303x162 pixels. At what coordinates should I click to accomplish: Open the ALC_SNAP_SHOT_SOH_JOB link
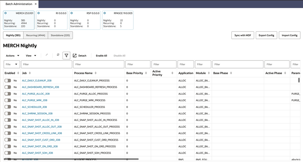(x=37, y=153)
